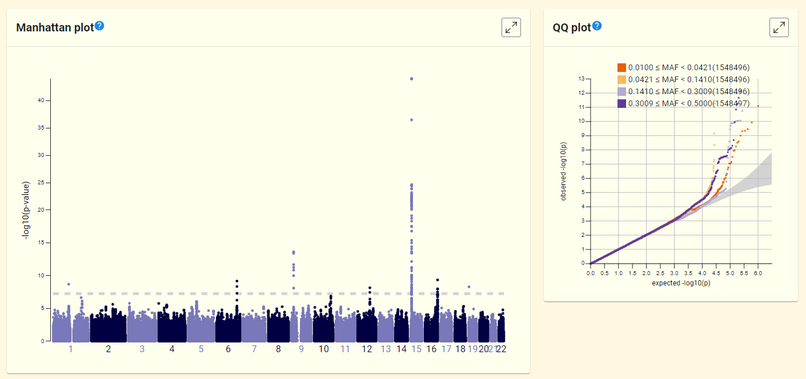This screenshot has height=379, width=806.
Task: Click chromosome 7 label on Manhattan x-axis
Action: click(x=254, y=349)
